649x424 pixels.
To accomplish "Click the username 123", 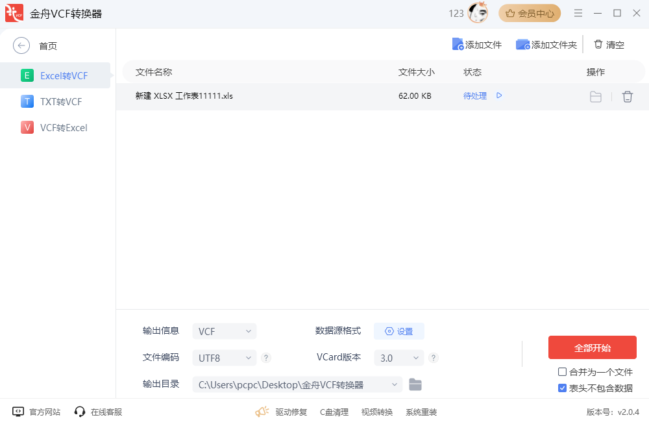I will (x=456, y=14).
